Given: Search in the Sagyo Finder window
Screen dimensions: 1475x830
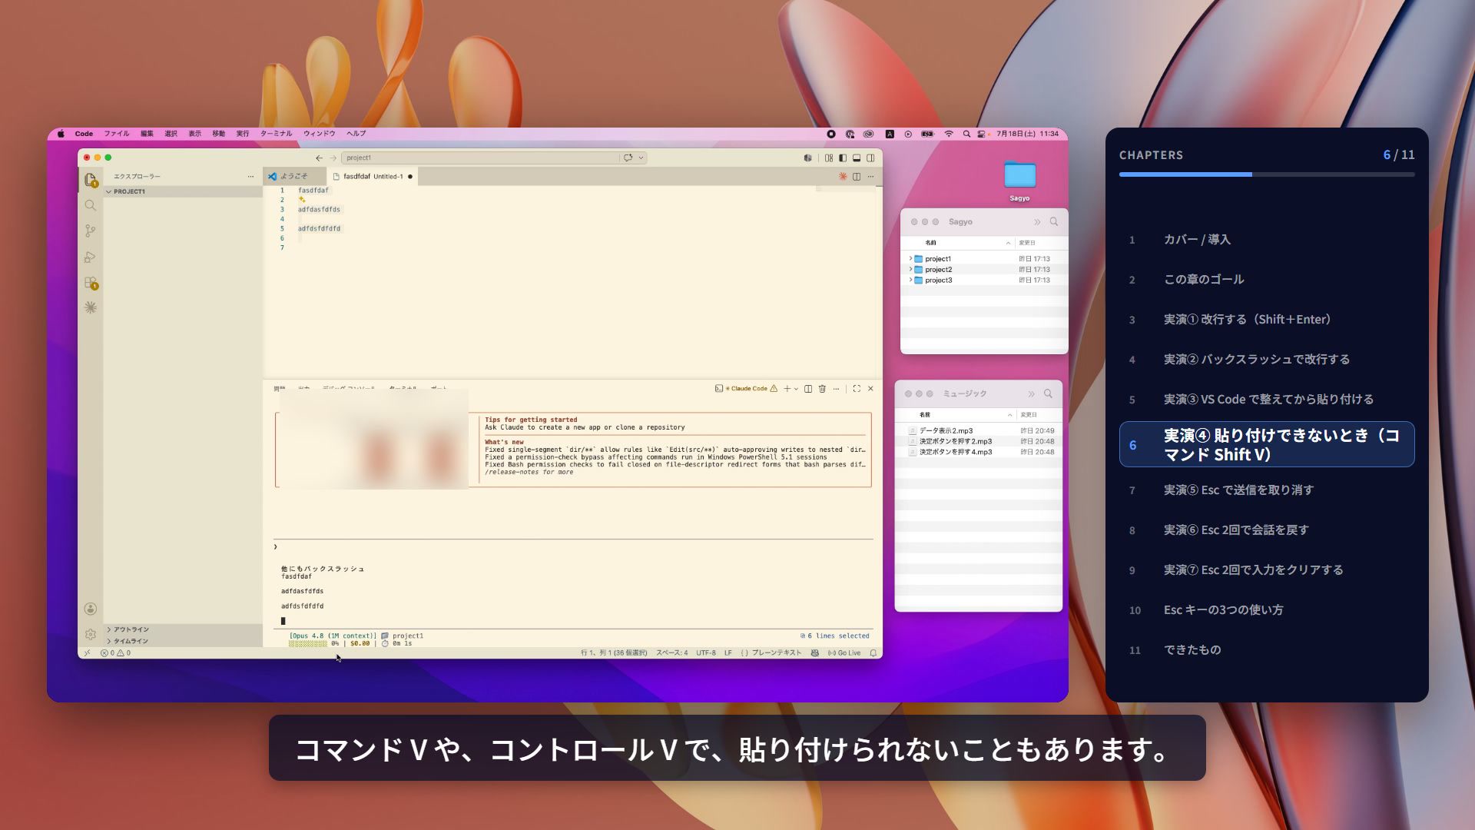Looking at the screenshot, I should pyautogui.click(x=1054, y=221).
